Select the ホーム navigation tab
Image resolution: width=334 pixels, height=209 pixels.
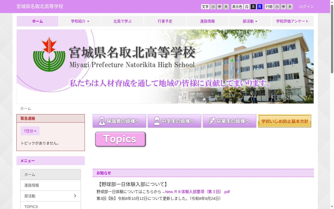tap(38, 21)
